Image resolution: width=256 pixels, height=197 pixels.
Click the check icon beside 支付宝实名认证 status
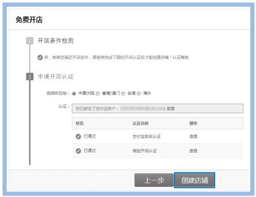78,137
